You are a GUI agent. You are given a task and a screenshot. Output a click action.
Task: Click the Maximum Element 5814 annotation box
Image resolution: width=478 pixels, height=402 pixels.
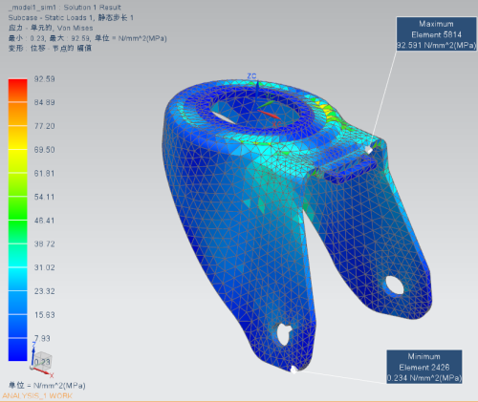(x=436, y=34)
